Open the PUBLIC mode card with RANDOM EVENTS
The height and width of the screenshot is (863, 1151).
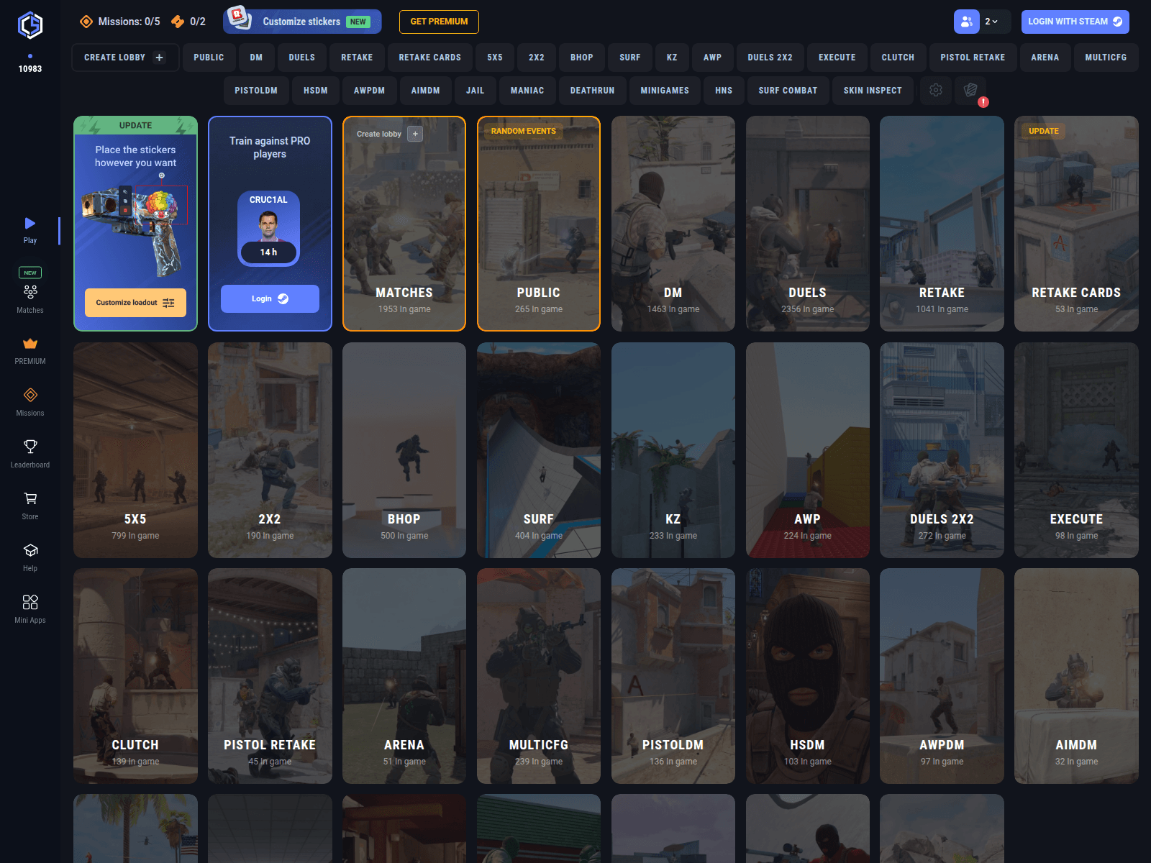(538, 224)
